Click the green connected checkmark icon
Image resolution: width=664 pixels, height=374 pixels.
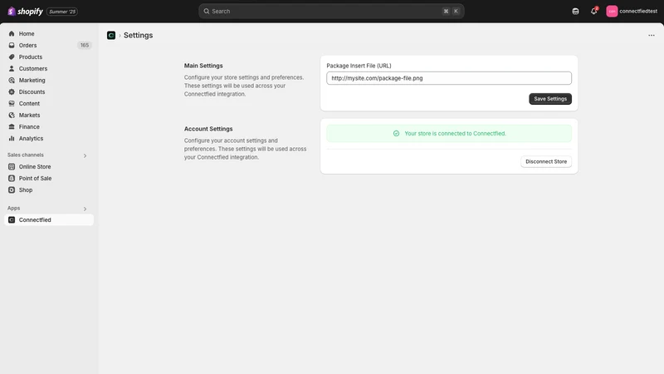tap(396, 134)
